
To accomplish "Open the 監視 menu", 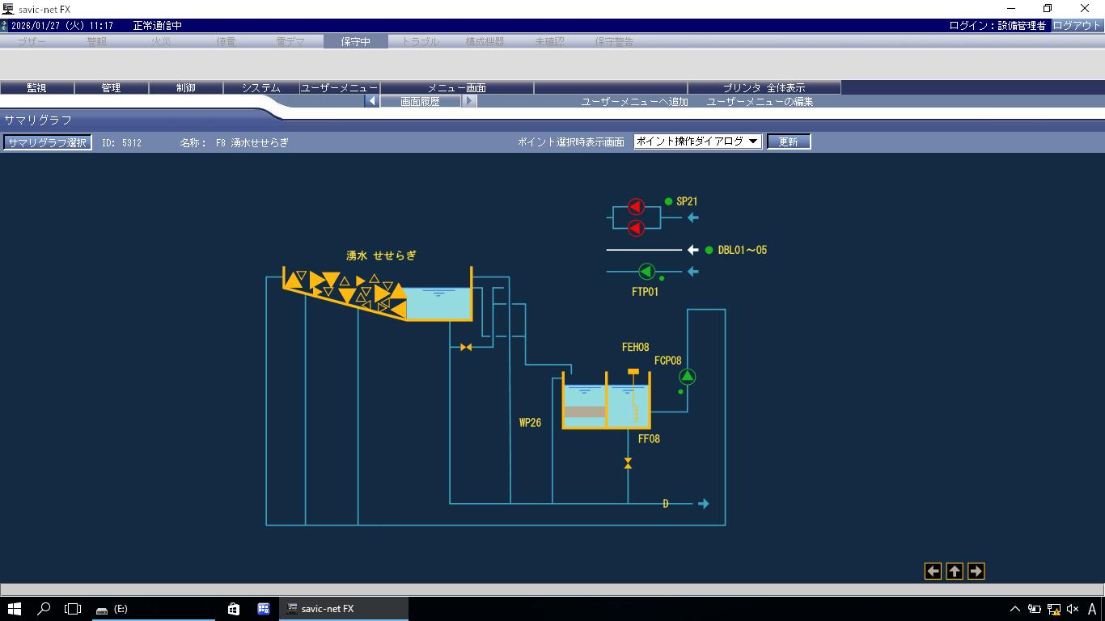I will click(37, 87).
